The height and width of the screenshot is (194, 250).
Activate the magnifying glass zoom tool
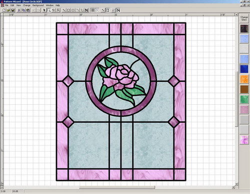49,10
